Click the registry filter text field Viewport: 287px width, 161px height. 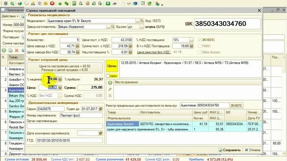click(204, 106)
